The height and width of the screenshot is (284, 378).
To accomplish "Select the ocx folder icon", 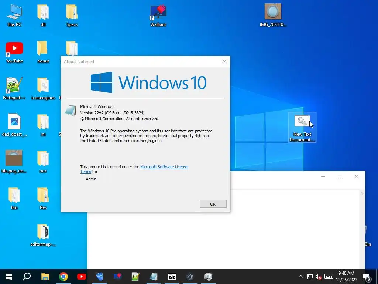I will [43, 162].
